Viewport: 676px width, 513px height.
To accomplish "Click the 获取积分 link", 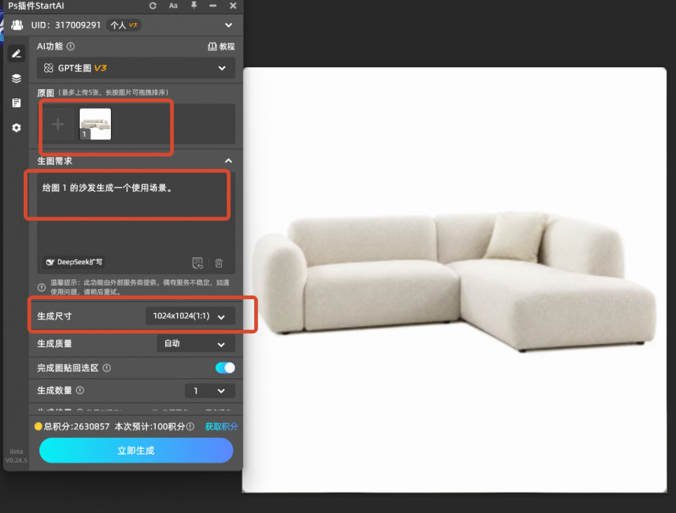I will [221, 427].
